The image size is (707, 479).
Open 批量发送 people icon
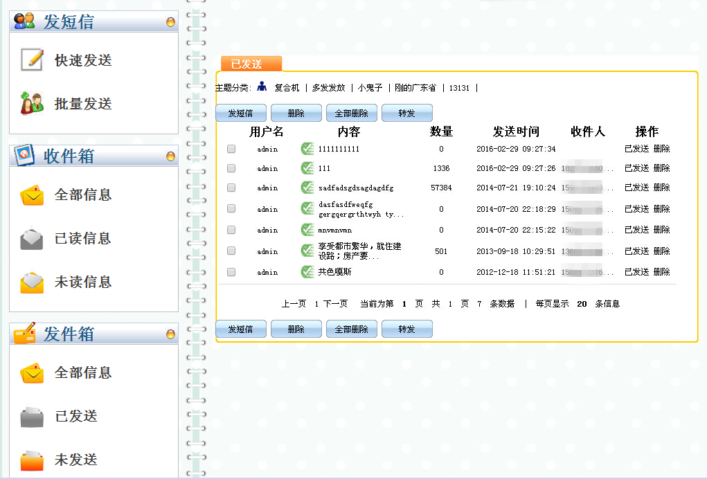(x=32, y=103)
